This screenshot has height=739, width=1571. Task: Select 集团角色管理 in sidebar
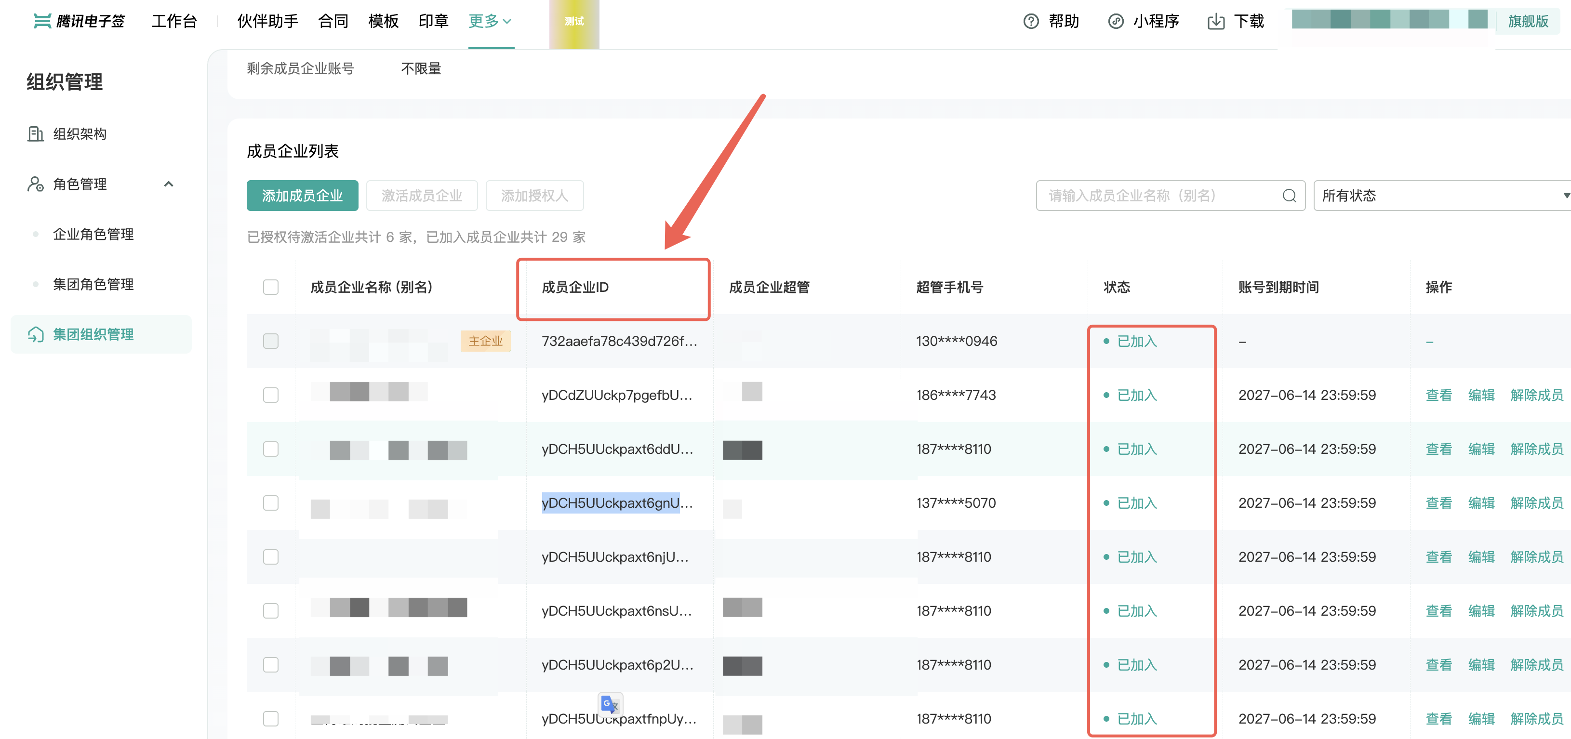coord(93,284)
